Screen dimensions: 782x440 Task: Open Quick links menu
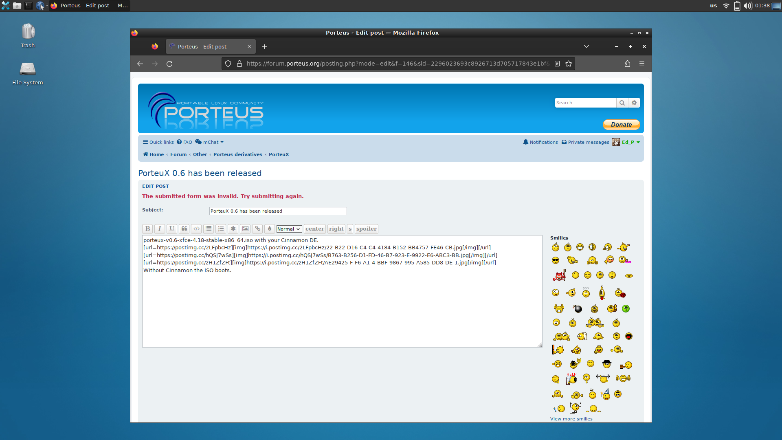click(158, 142)
